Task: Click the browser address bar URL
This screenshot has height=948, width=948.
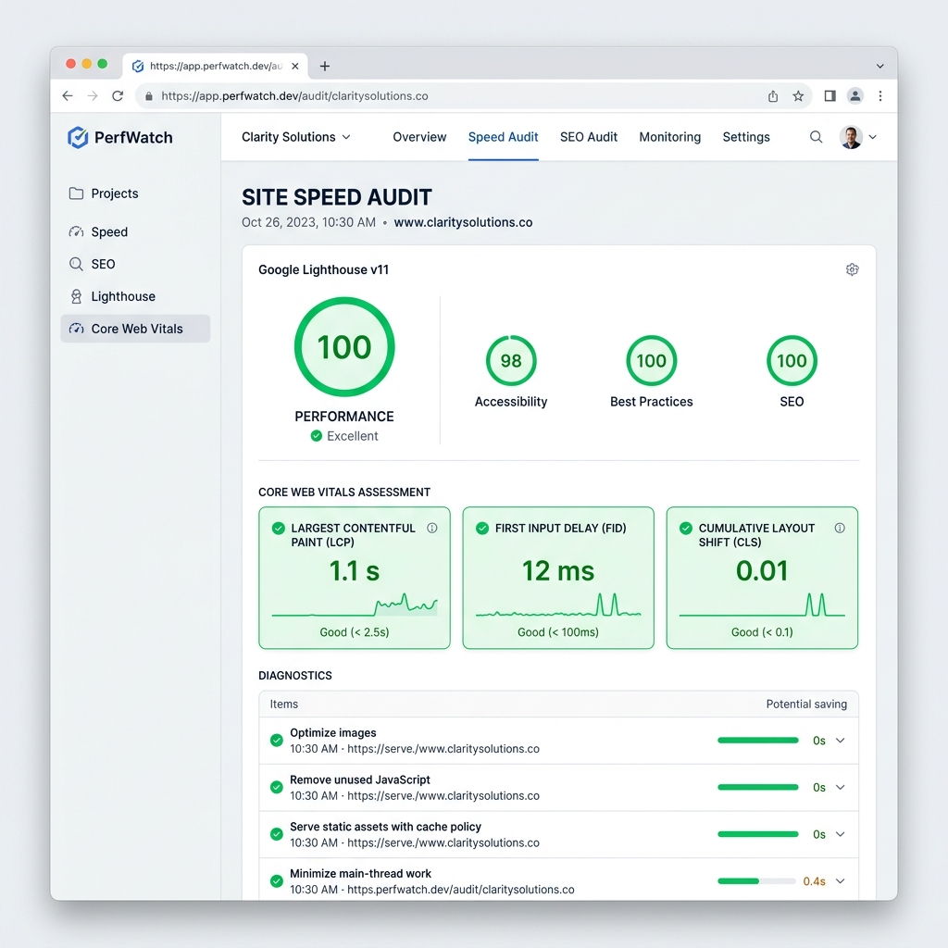Action: [x=294, y=96]
